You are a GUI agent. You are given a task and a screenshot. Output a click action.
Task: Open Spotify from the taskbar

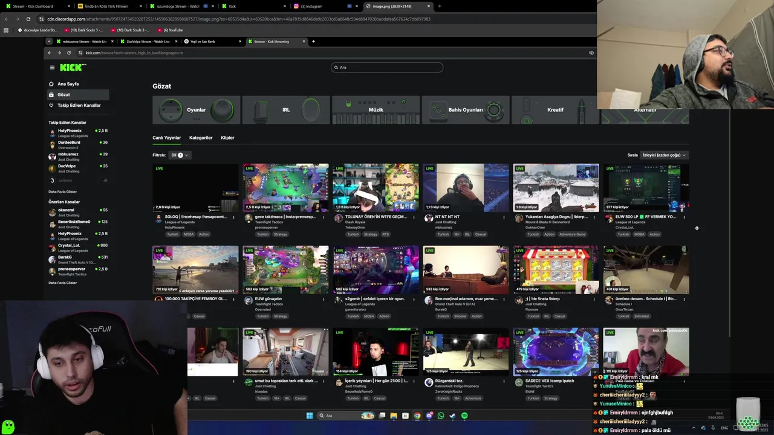(x=464, y=416)
